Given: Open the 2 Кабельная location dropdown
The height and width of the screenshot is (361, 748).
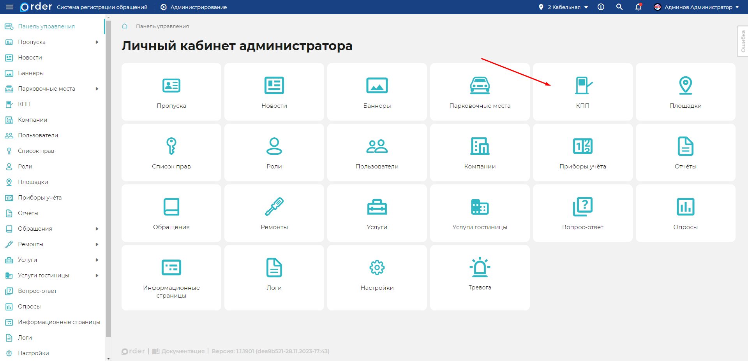Looking at the screenshot, I should click(x=563, y=7).
